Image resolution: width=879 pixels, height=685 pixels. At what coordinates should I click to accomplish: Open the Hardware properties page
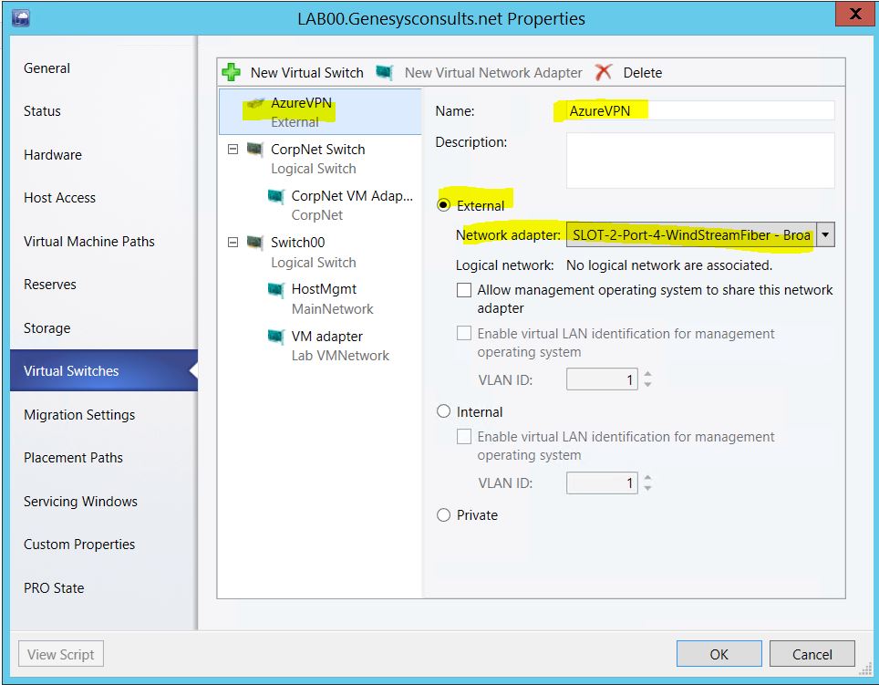(53, 155)
